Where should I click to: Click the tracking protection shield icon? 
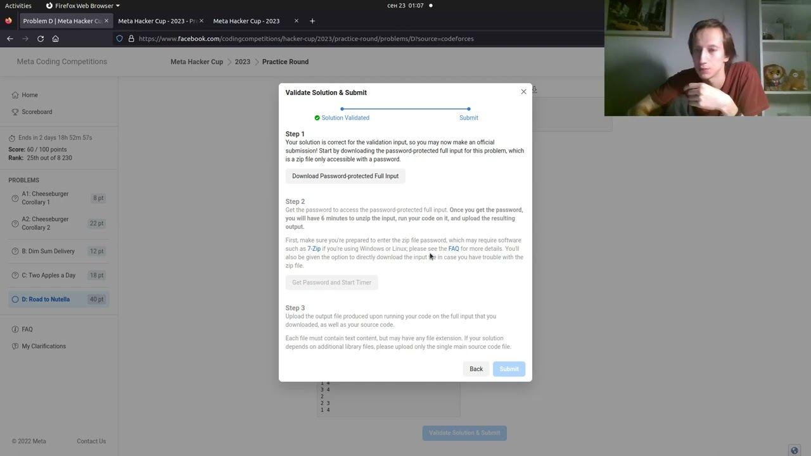[119, 39]
